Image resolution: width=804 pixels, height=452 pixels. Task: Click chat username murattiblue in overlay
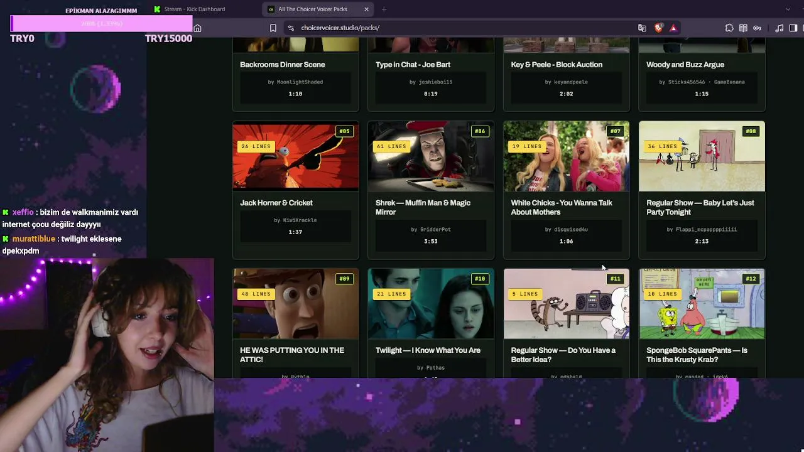[x=33, y=239]
